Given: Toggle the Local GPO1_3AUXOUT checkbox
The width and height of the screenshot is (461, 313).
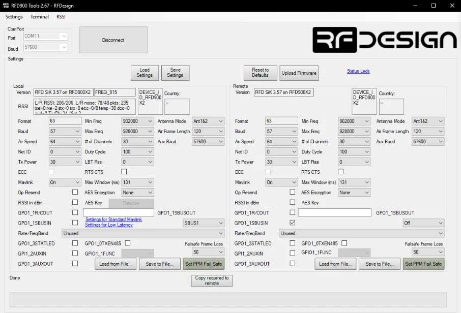Looking at the screenshot, I should tap(75, 263).
